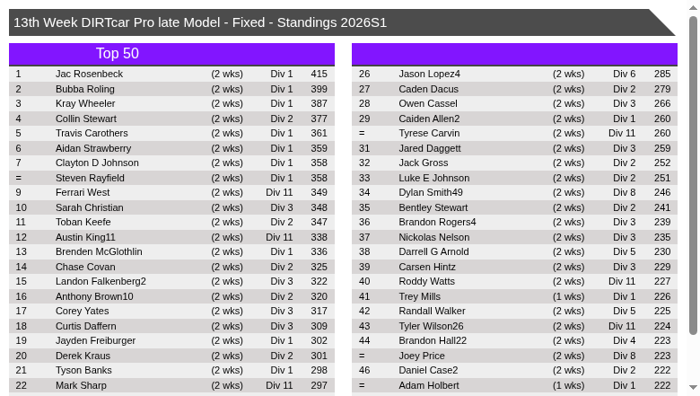Image resolution: width=700 pixels, height=396 pixels.
Task: Open Landon Falkenberg2's entry
Action: [x=101, y=281]
